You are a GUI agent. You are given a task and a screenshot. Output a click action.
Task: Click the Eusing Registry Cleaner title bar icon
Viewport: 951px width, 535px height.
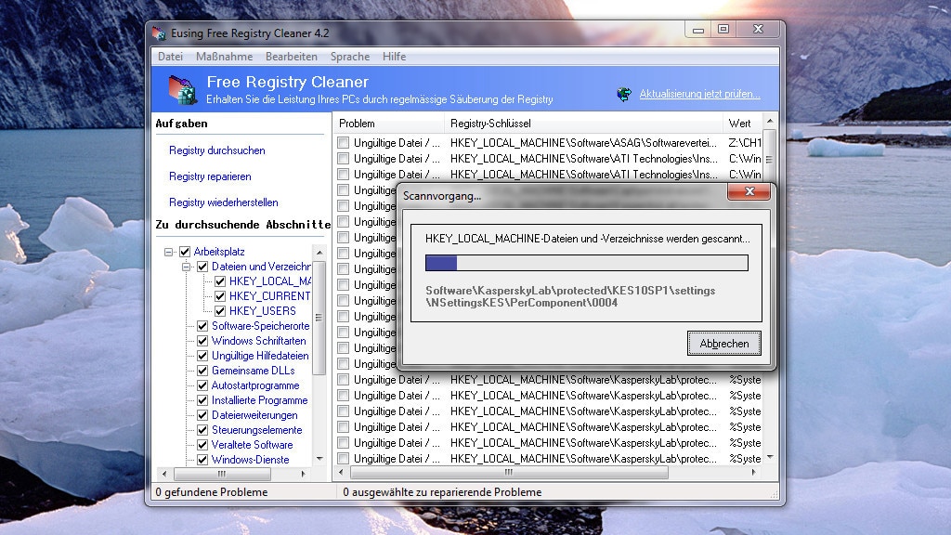[160, 33]
